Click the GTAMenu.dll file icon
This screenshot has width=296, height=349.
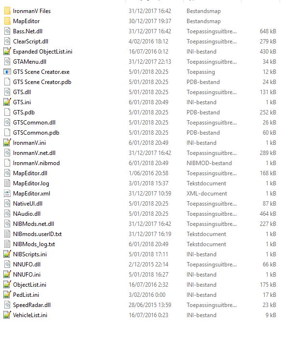[x=7, y=62]
